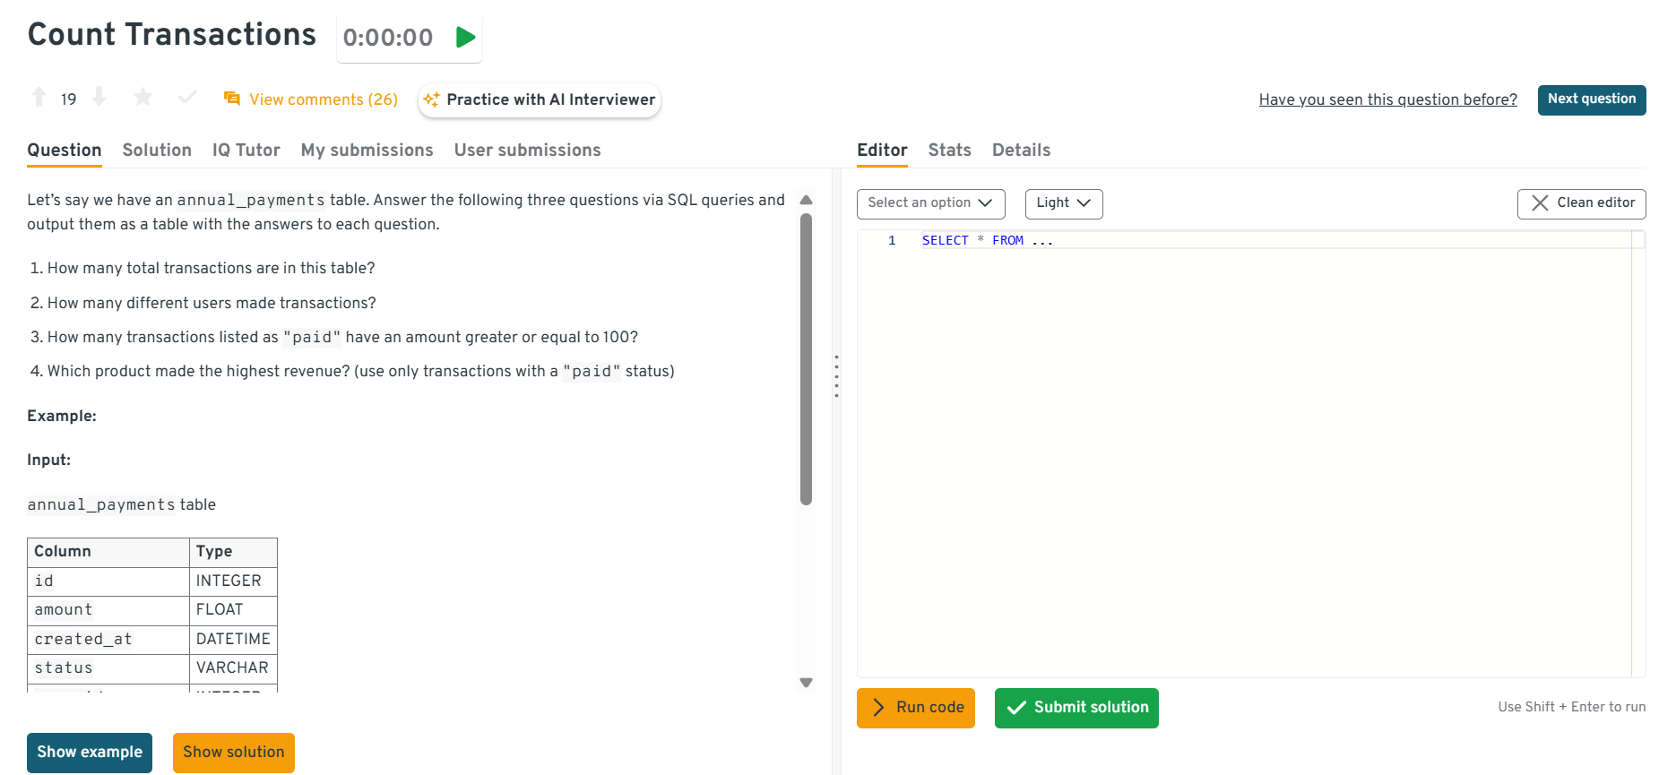Downvote the question with the down arrow
This screenshot has height=775, width=1676.
pyautogui.click(x=99, y=98)
